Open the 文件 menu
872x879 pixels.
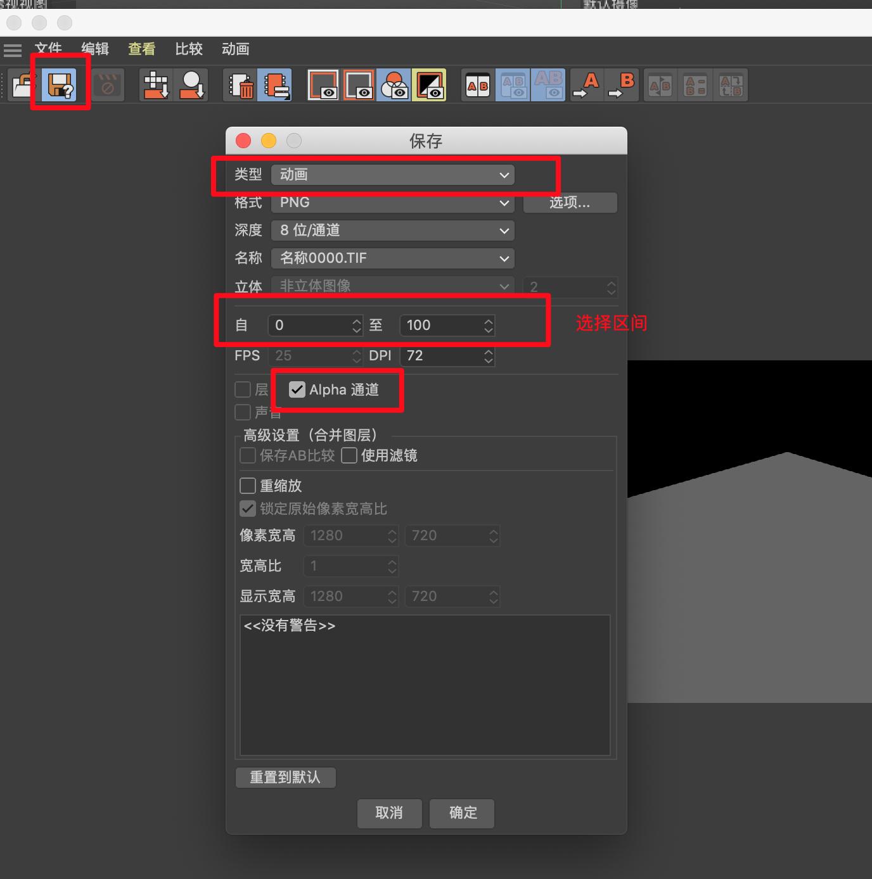tap(49, 49)
